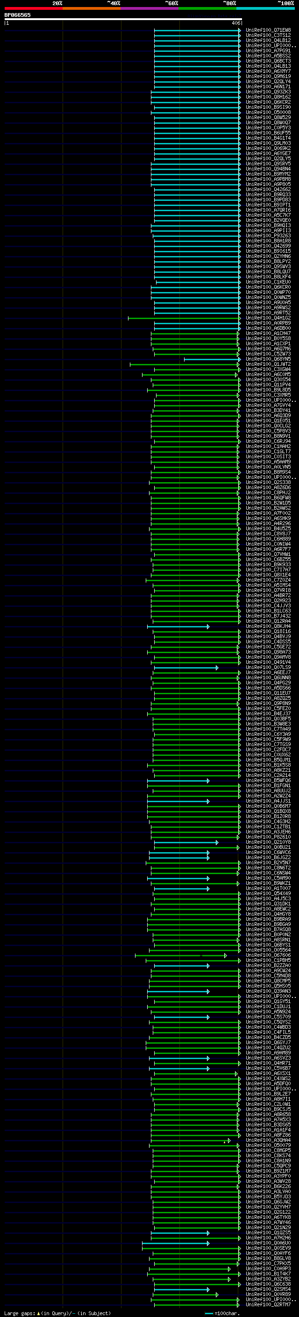
Task: Select the UniRef100_Q98A73 label
Action: click(268, 652)
